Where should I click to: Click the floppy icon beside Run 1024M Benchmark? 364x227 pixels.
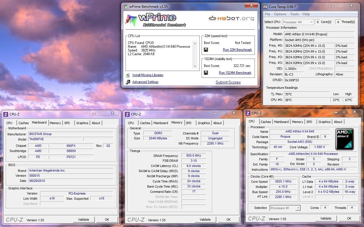206,73
